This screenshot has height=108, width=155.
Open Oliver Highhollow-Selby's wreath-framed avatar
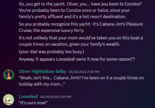9,75
